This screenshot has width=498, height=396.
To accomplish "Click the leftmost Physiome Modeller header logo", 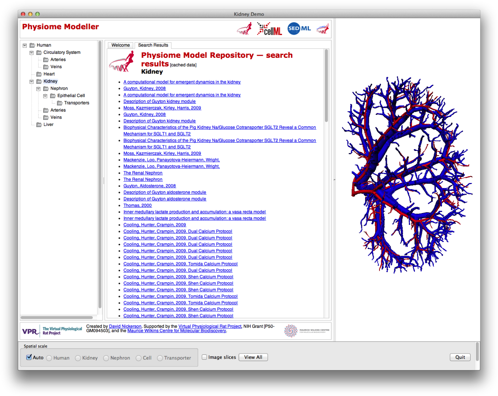I will pyautogui.click(x=244, y=29).
